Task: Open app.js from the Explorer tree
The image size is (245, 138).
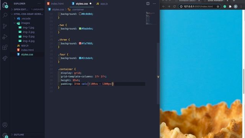Action: (24, 46)
